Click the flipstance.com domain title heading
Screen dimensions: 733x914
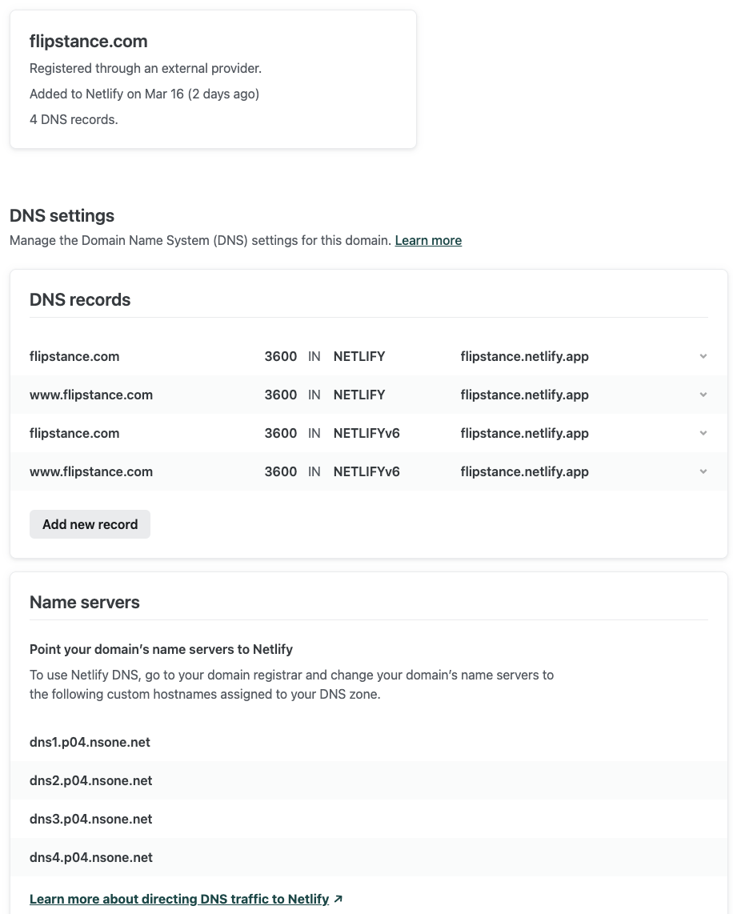[x=88, y=42]
